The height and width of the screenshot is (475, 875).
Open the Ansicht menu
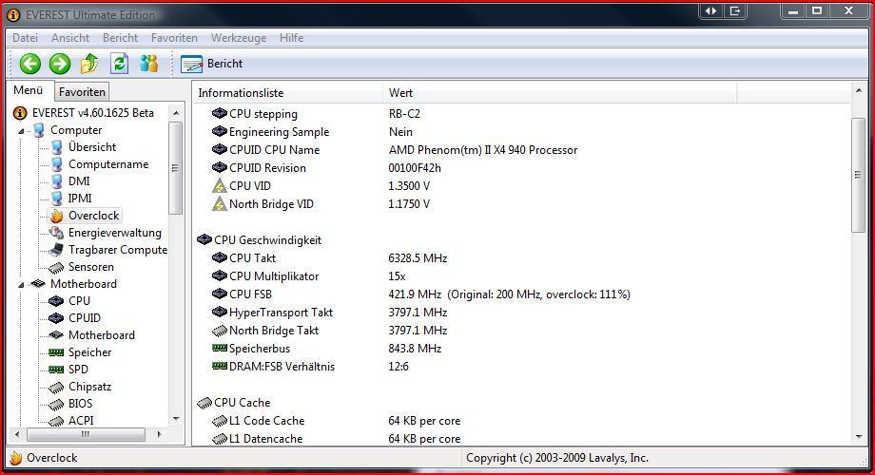70,38
